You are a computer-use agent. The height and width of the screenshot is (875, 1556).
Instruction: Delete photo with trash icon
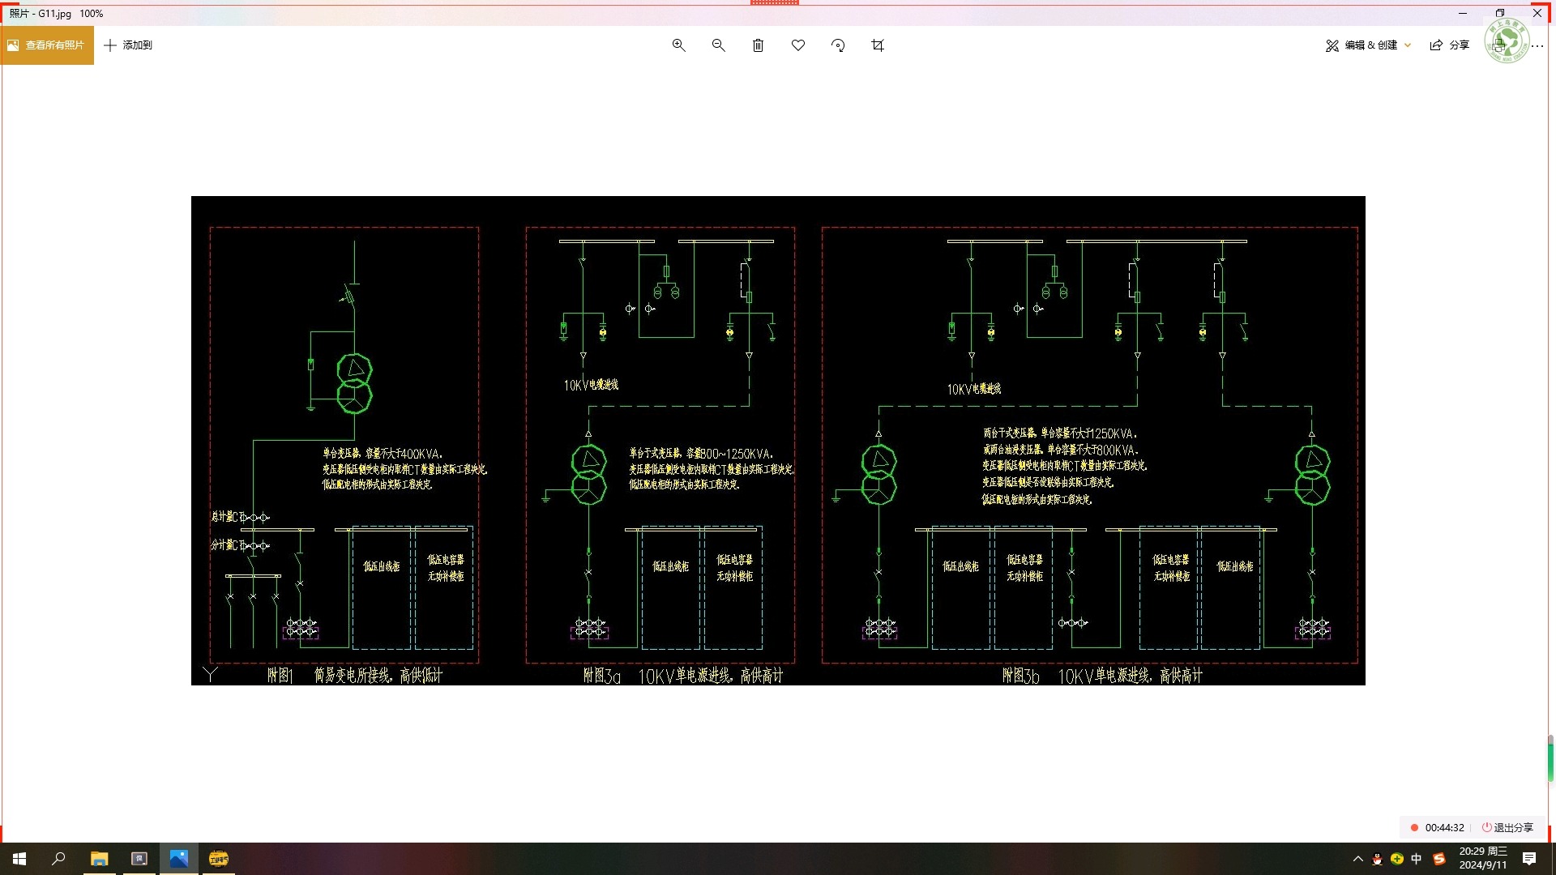tap(758, 45)
